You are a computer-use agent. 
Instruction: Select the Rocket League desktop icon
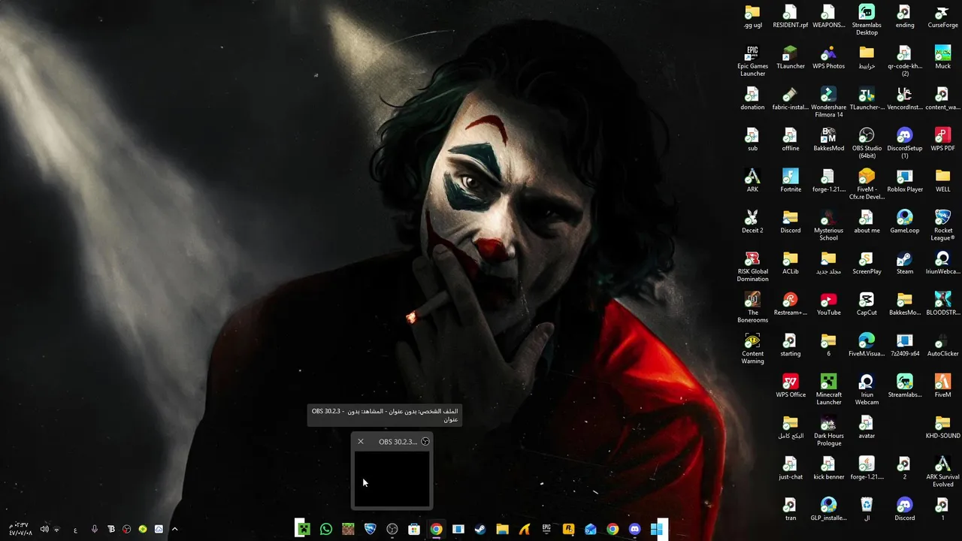(942, 225)
